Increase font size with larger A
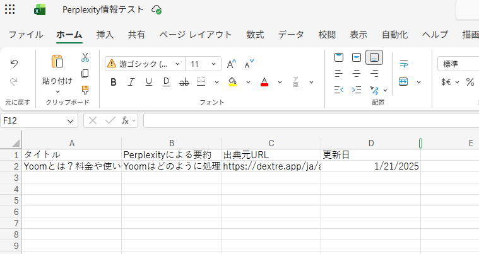479x254 pixels. pyautogui.click(x=232, y=64)
